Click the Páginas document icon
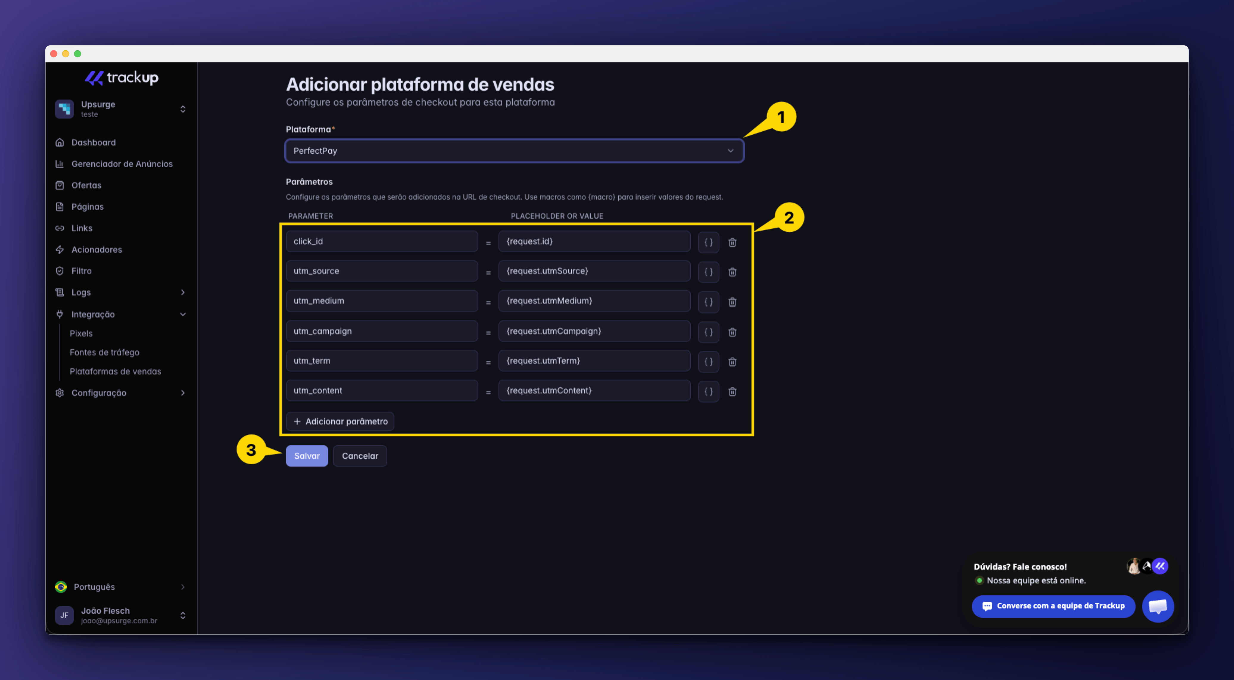The height and width of the screenshot is (680, 1234). (x=60, y=206)
